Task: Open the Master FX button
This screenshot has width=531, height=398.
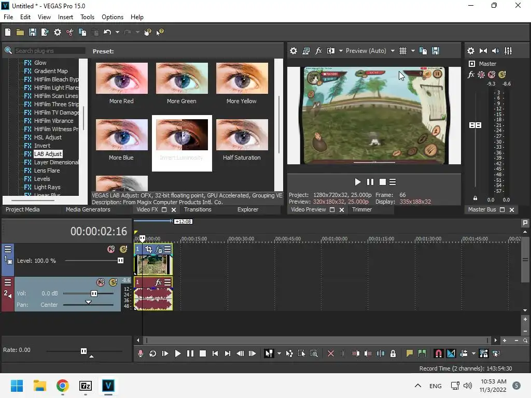Action: tap(471, 75)
